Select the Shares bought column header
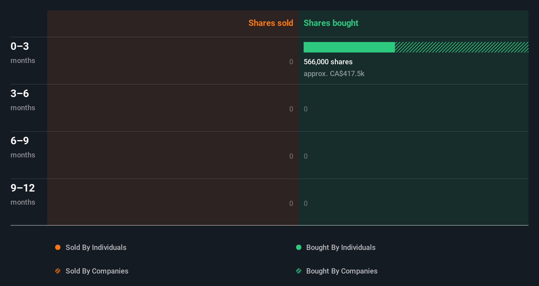 [x=331, y=23]
